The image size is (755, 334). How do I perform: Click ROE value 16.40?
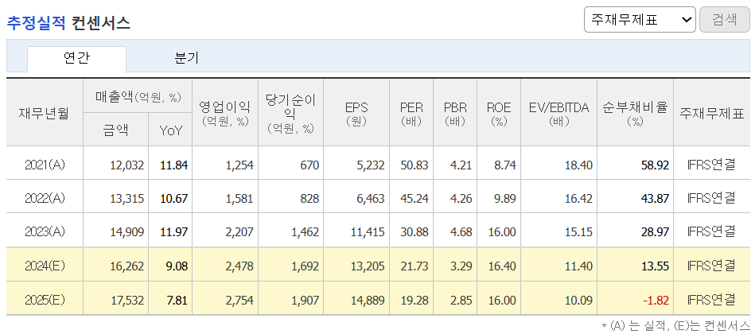(x=503, y=265)
